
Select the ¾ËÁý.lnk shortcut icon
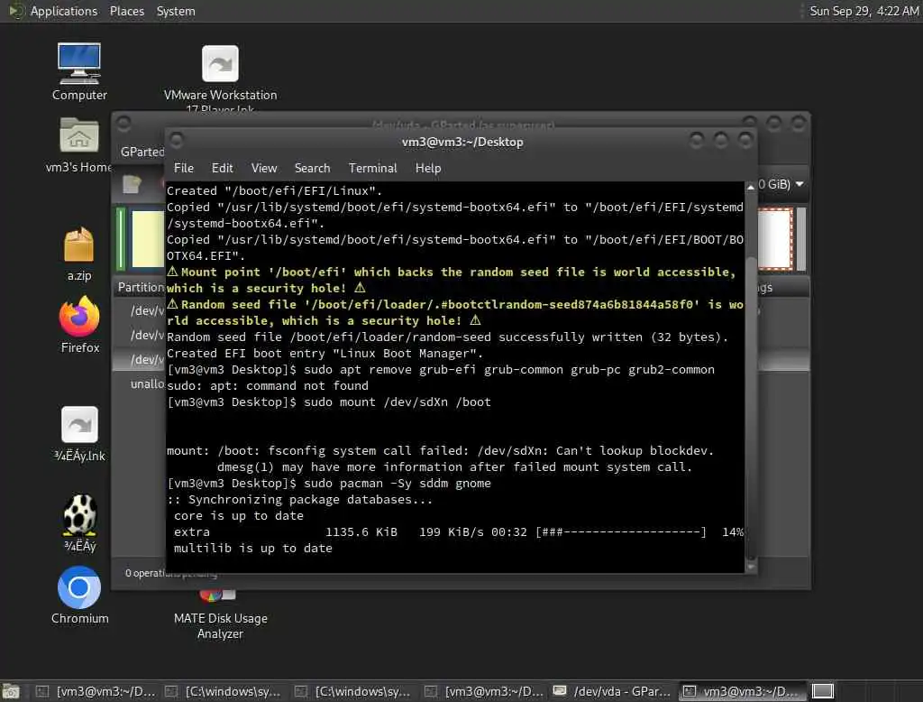[x=79, y=434]
